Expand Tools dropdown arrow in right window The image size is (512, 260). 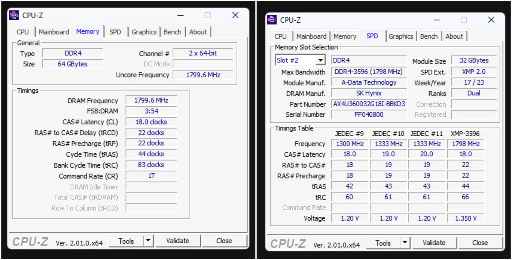click(405, 243)
